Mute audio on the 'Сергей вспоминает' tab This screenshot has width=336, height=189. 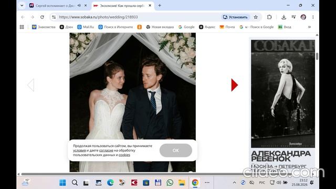[x=79, y=6]
